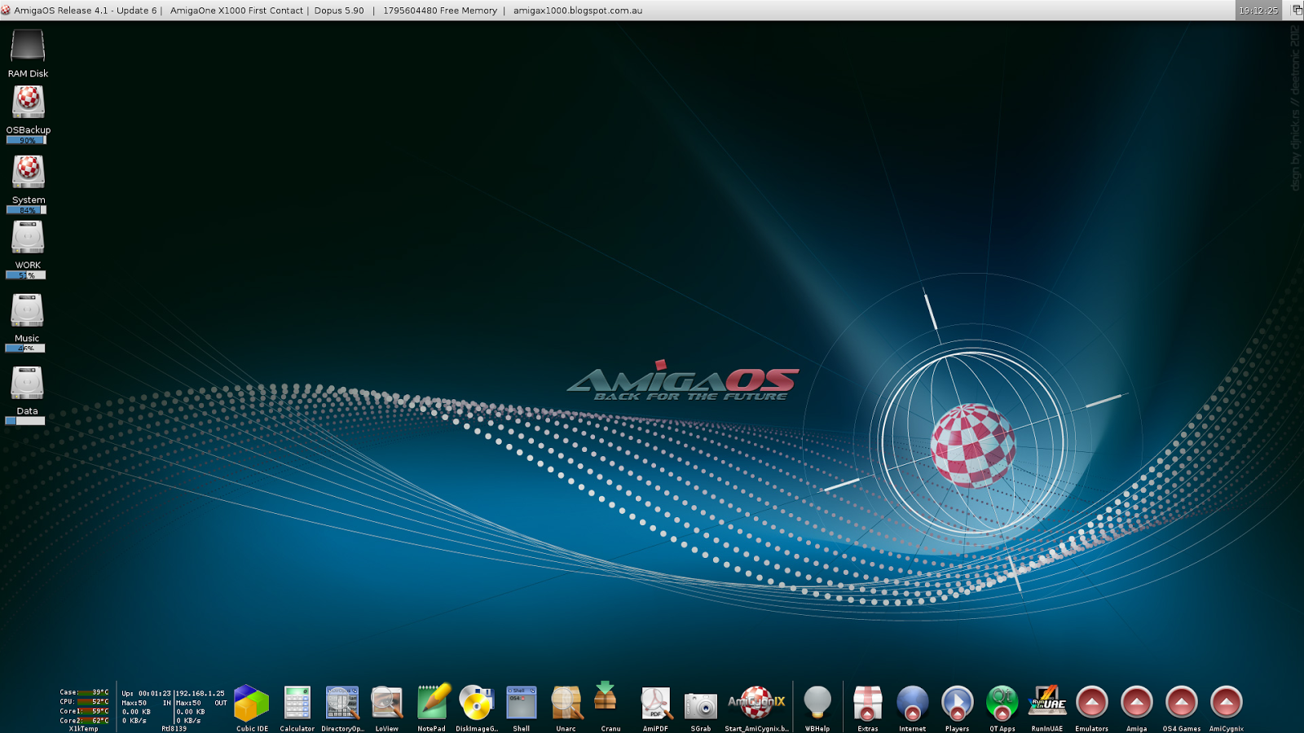The height and width of the screenshot is (733, 1304).
Task: Select the Music drive icon
Action: [27, 310]
